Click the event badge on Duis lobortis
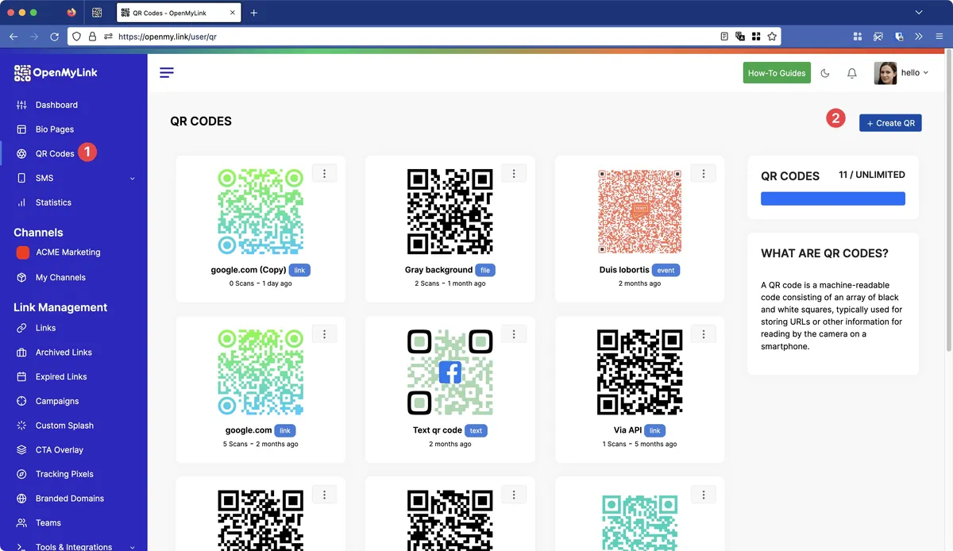 pyautogui.click(x=666, y=270)
